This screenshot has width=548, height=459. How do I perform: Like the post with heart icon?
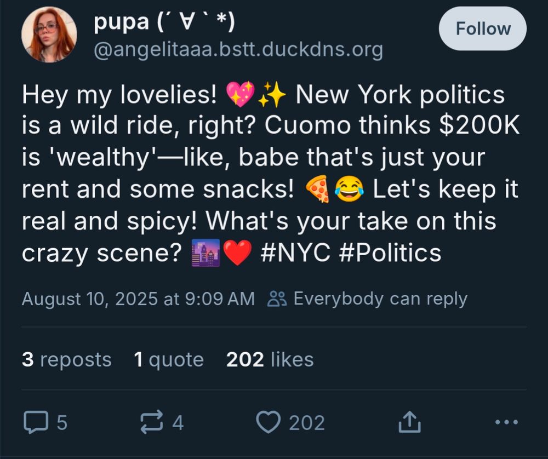[269, 422]
